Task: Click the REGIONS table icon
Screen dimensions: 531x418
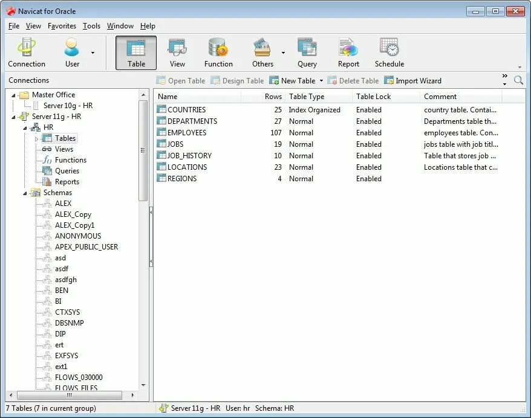Action: [x=161, y=179]
